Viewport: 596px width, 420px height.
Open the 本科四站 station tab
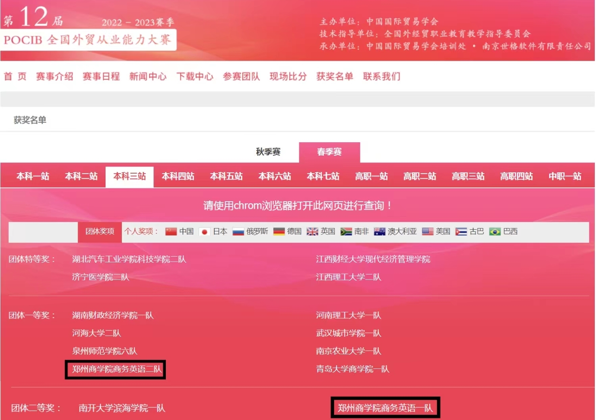(178, 177)
